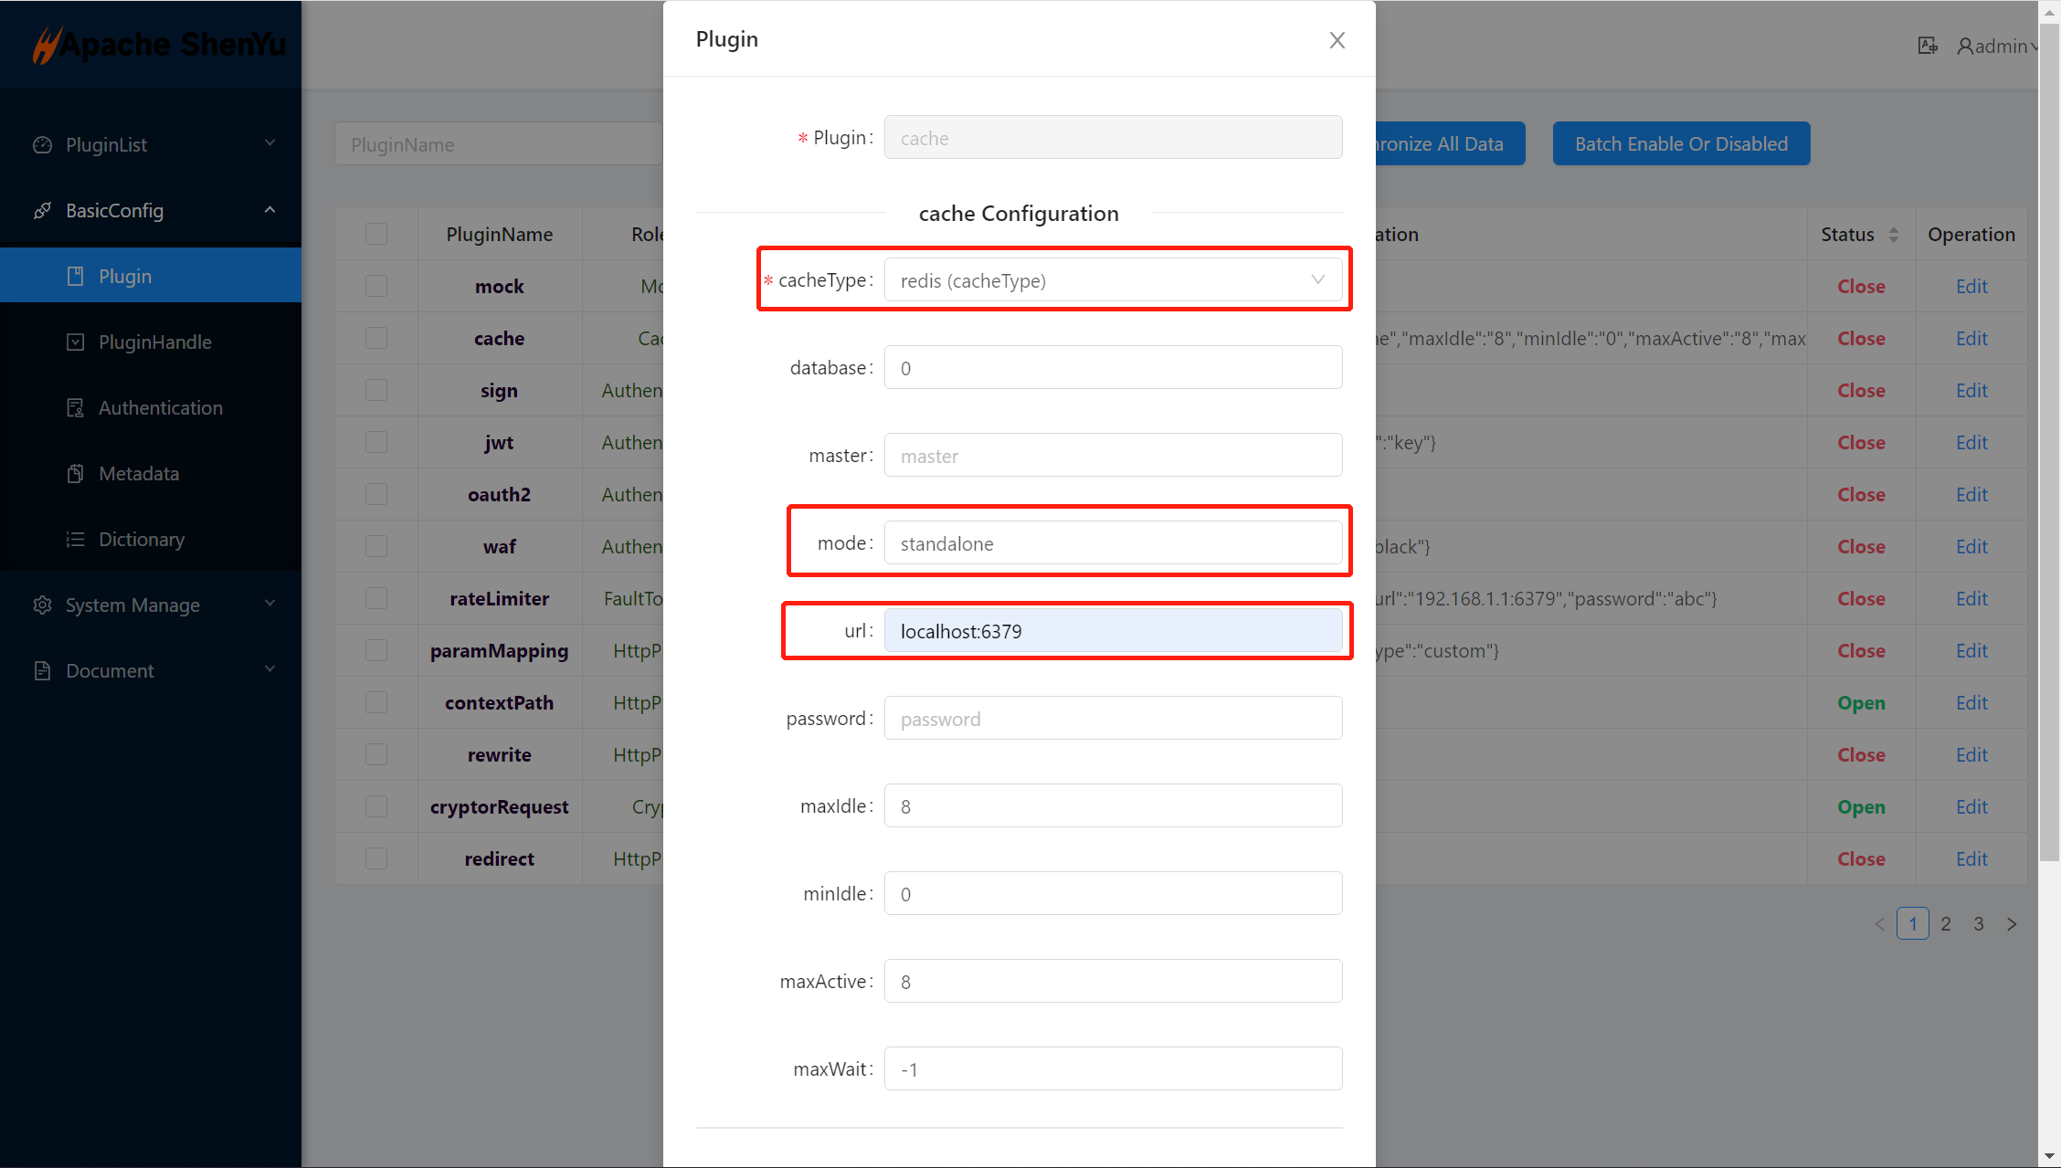The width and height of the screenshot is (2061, 1168).
Task: Check the rateLimiter row checkbox
Action: (x=376, y=599)
